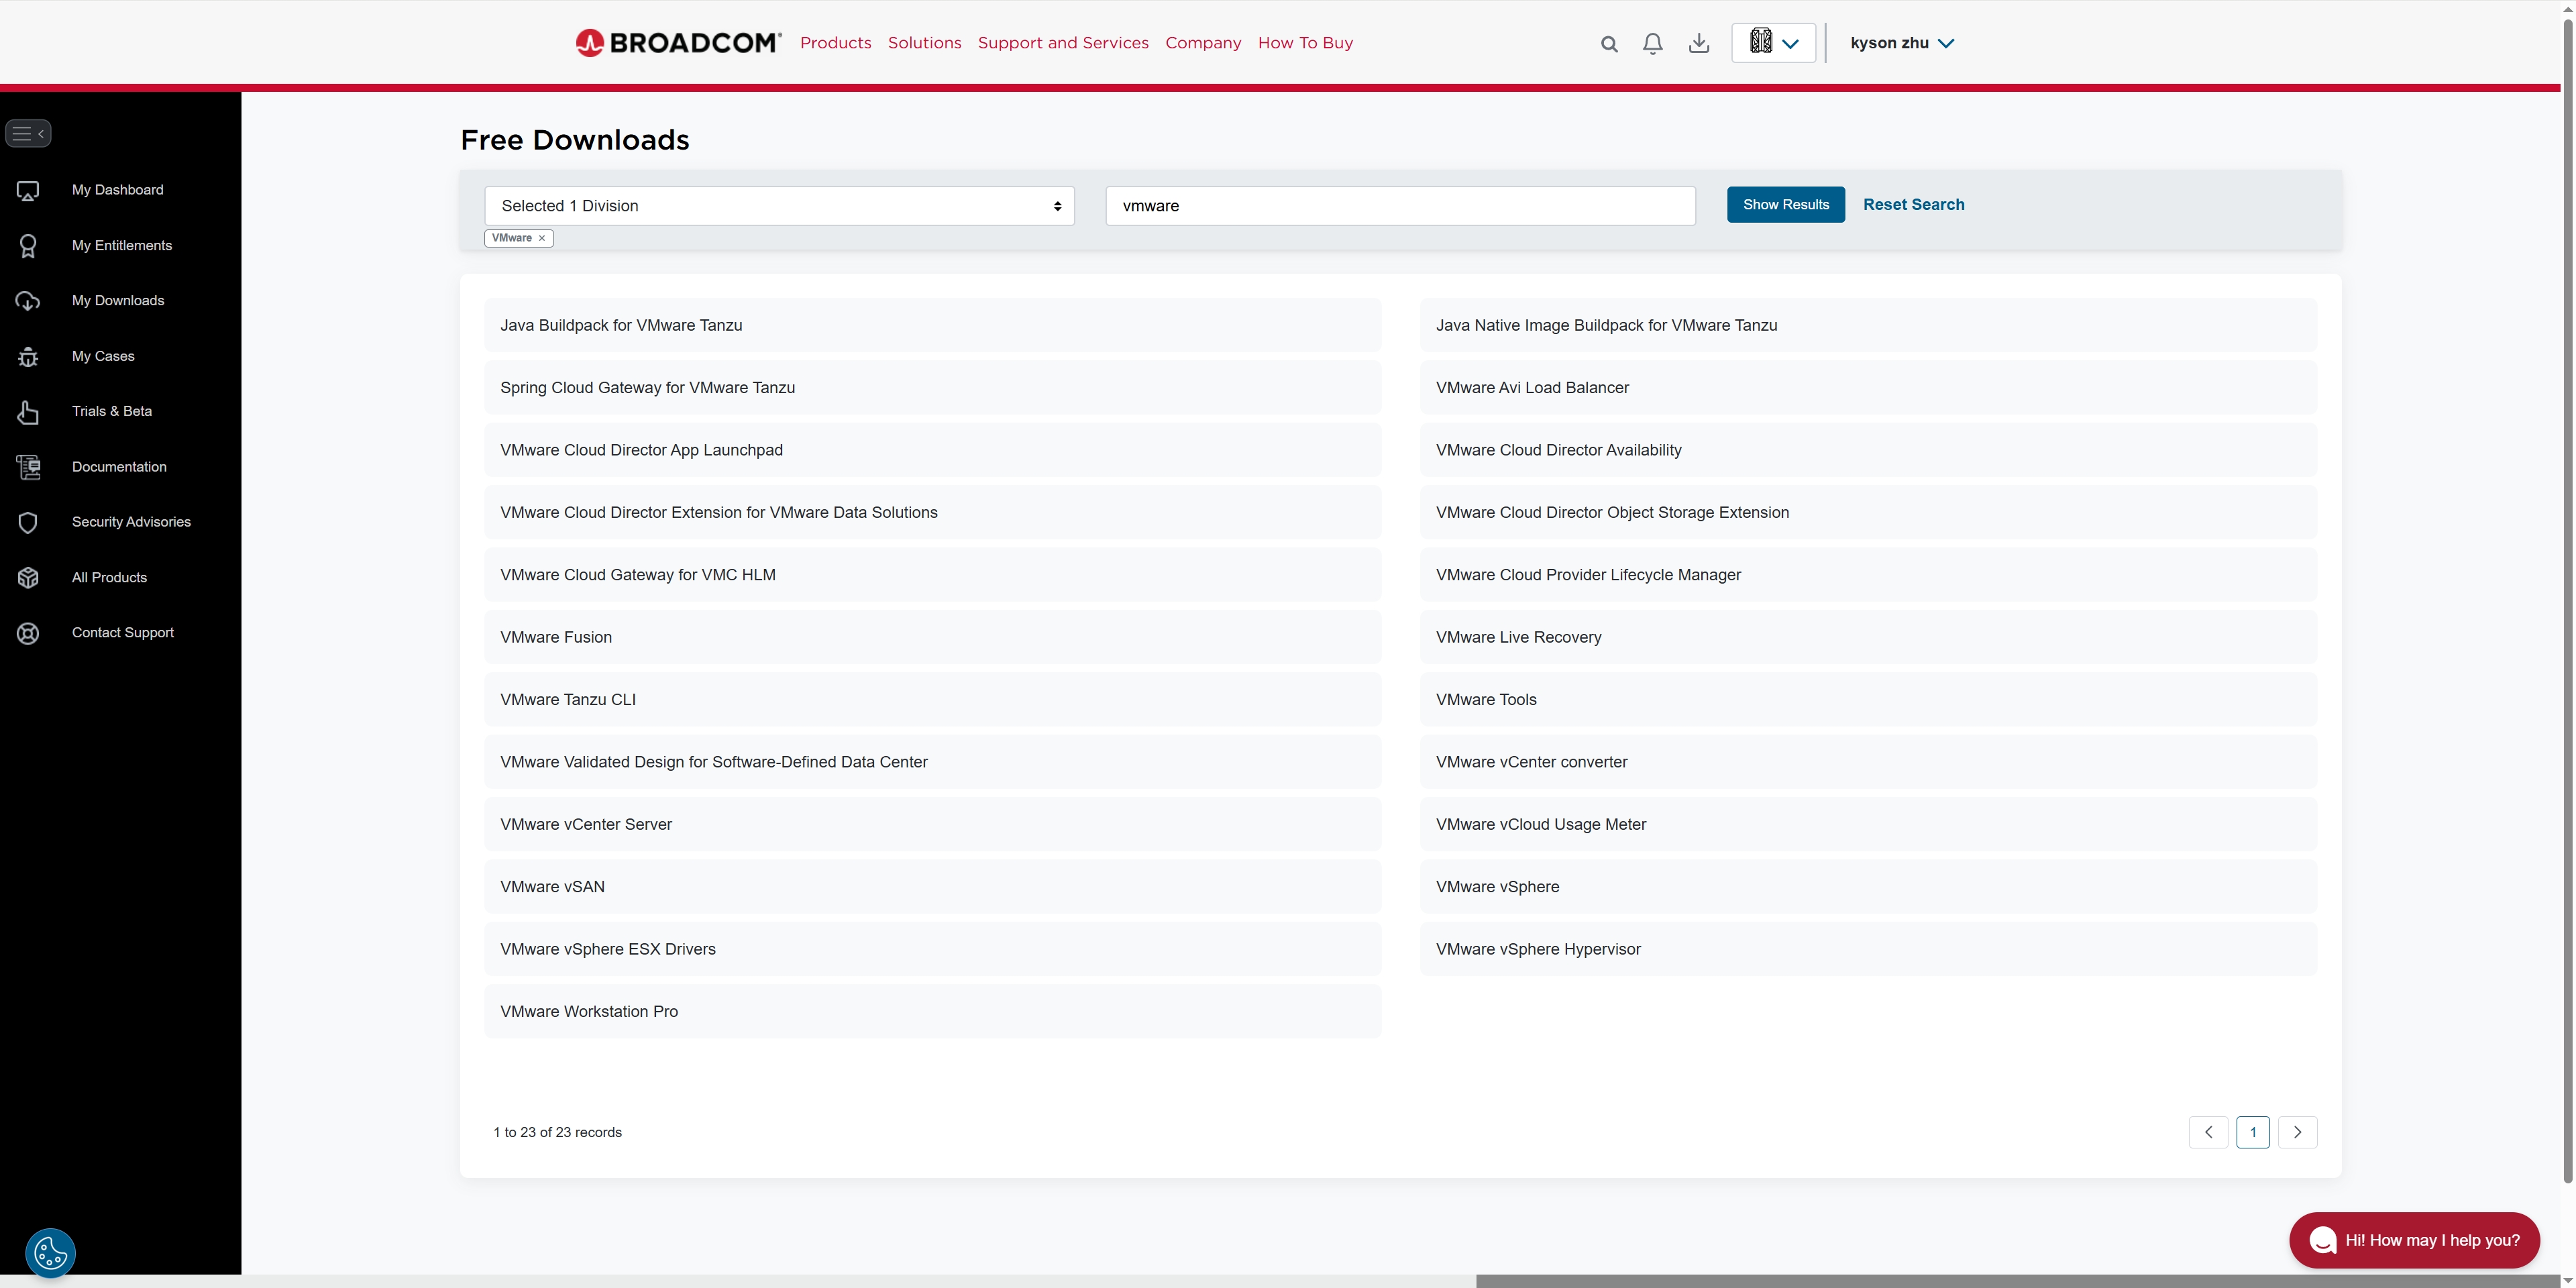Collapse the sidebar with hamburger toggle
The image size is (2576, 1288).
coord(28,133)
